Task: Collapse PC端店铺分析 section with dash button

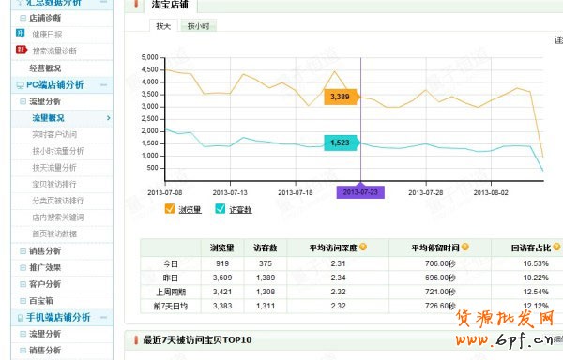Action: [x=104, y=85]
